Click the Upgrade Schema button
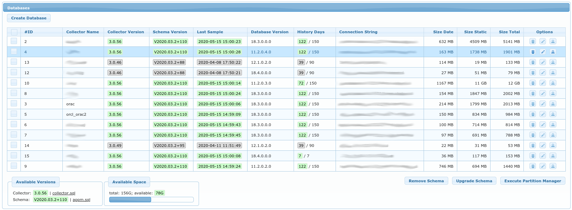This screenshot has width=572, height=210. tap(474, 181)
